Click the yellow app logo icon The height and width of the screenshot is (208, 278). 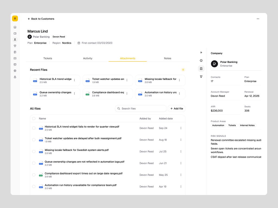15,18
